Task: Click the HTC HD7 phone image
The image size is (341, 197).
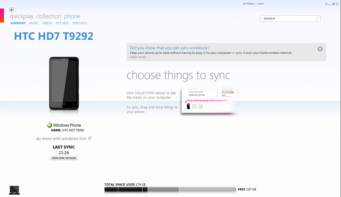Action: coord(64,84)
